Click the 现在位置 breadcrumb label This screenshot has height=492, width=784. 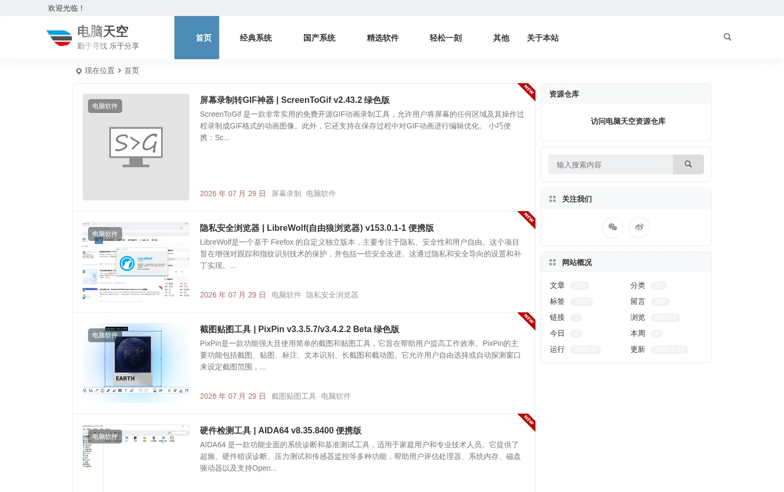(x=100, y=70)
